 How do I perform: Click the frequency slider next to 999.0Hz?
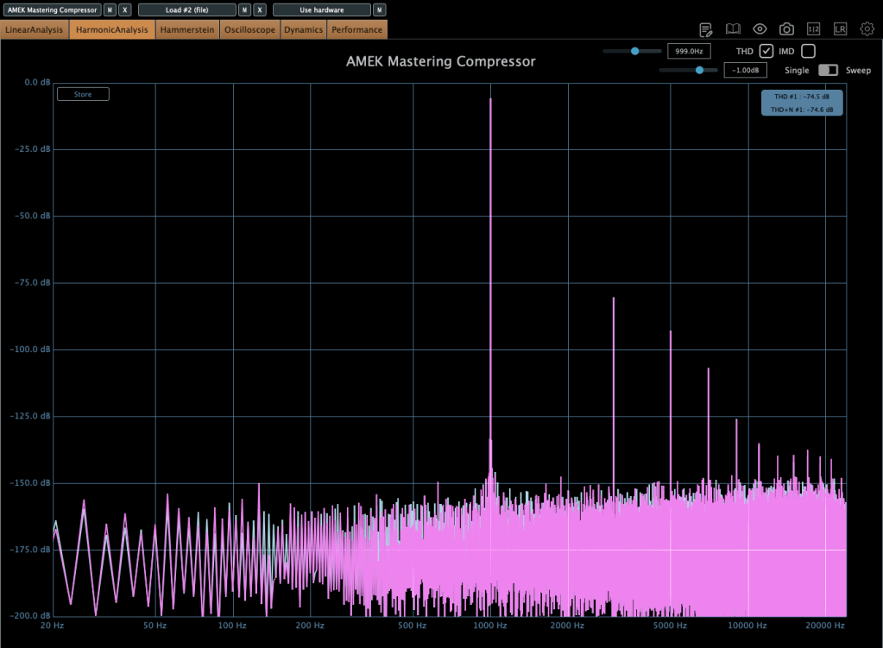click(634, 52)
